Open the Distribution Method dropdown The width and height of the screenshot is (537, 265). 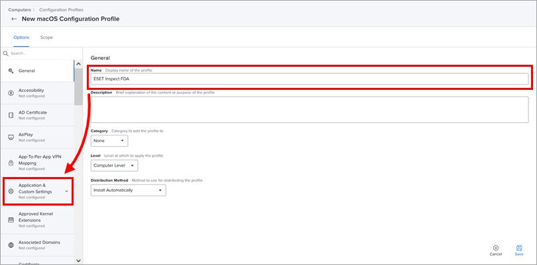click(128, 190)
